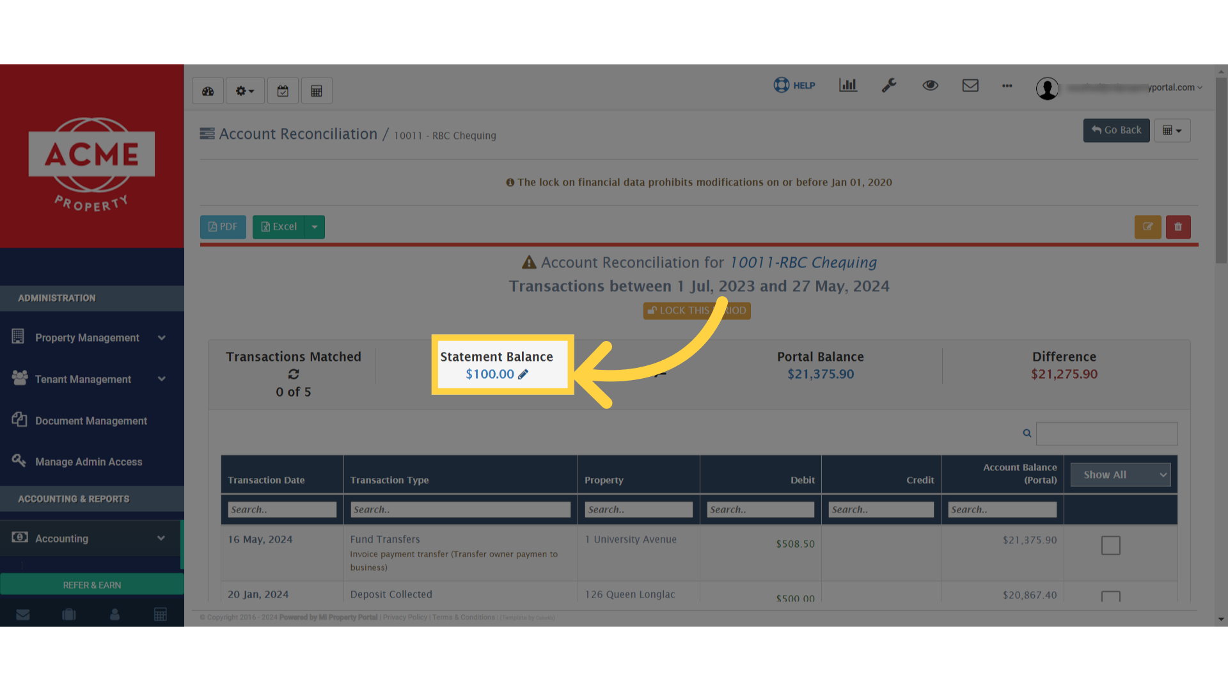Click the Debit column search field

point(760,509)
